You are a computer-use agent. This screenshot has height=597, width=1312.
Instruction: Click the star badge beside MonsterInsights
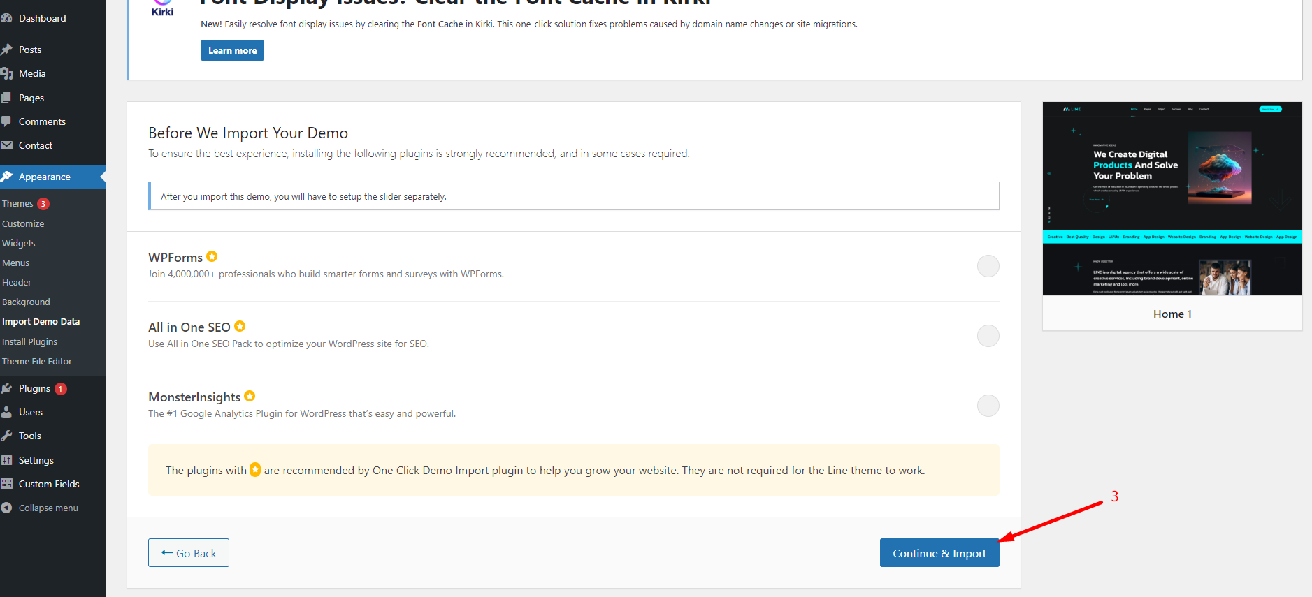[250, 396]
